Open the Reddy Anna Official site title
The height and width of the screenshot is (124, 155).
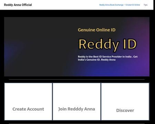point(18,5)
